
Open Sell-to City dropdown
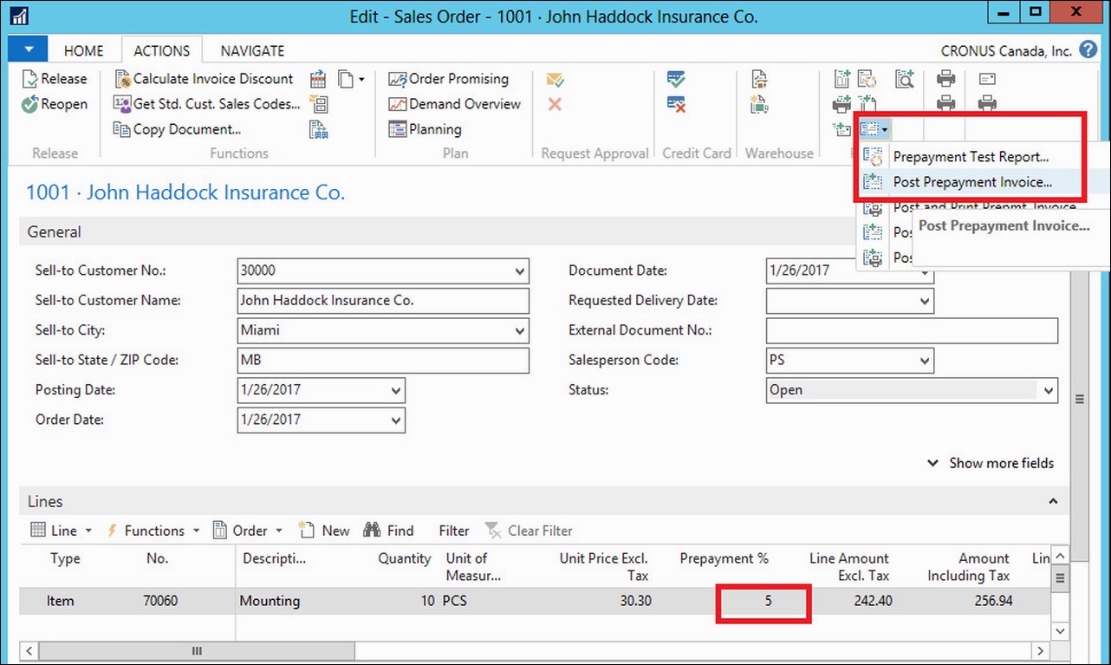point(520,330)
